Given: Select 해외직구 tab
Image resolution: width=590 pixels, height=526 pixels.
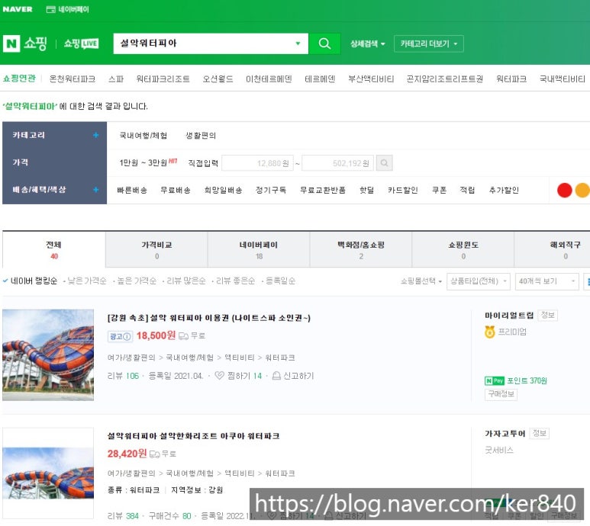Looking at the screenshot, I should point(553,250).
